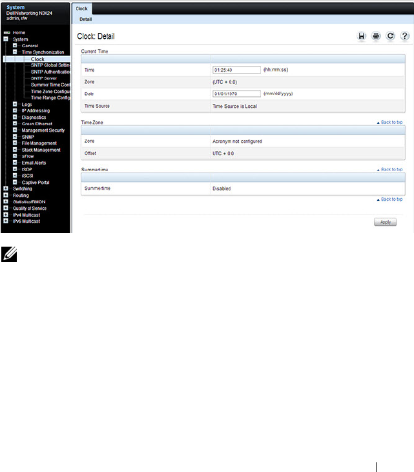Click the Print page icon
Screen dimensions: 414x472
pyautogui.click(x=376, y=36)
